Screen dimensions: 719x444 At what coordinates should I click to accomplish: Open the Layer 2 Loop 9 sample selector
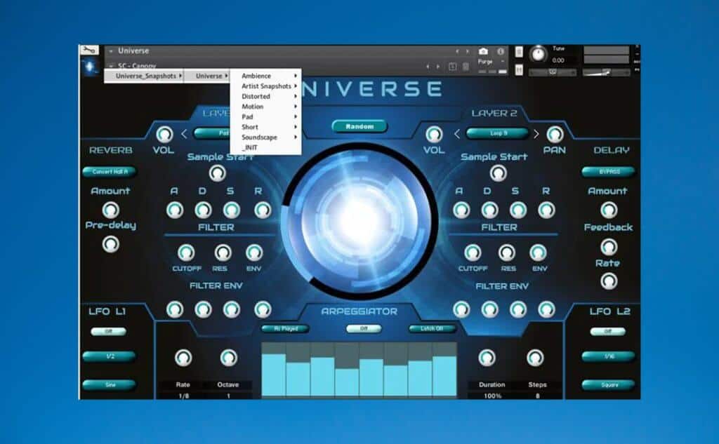tap(498, 133)
